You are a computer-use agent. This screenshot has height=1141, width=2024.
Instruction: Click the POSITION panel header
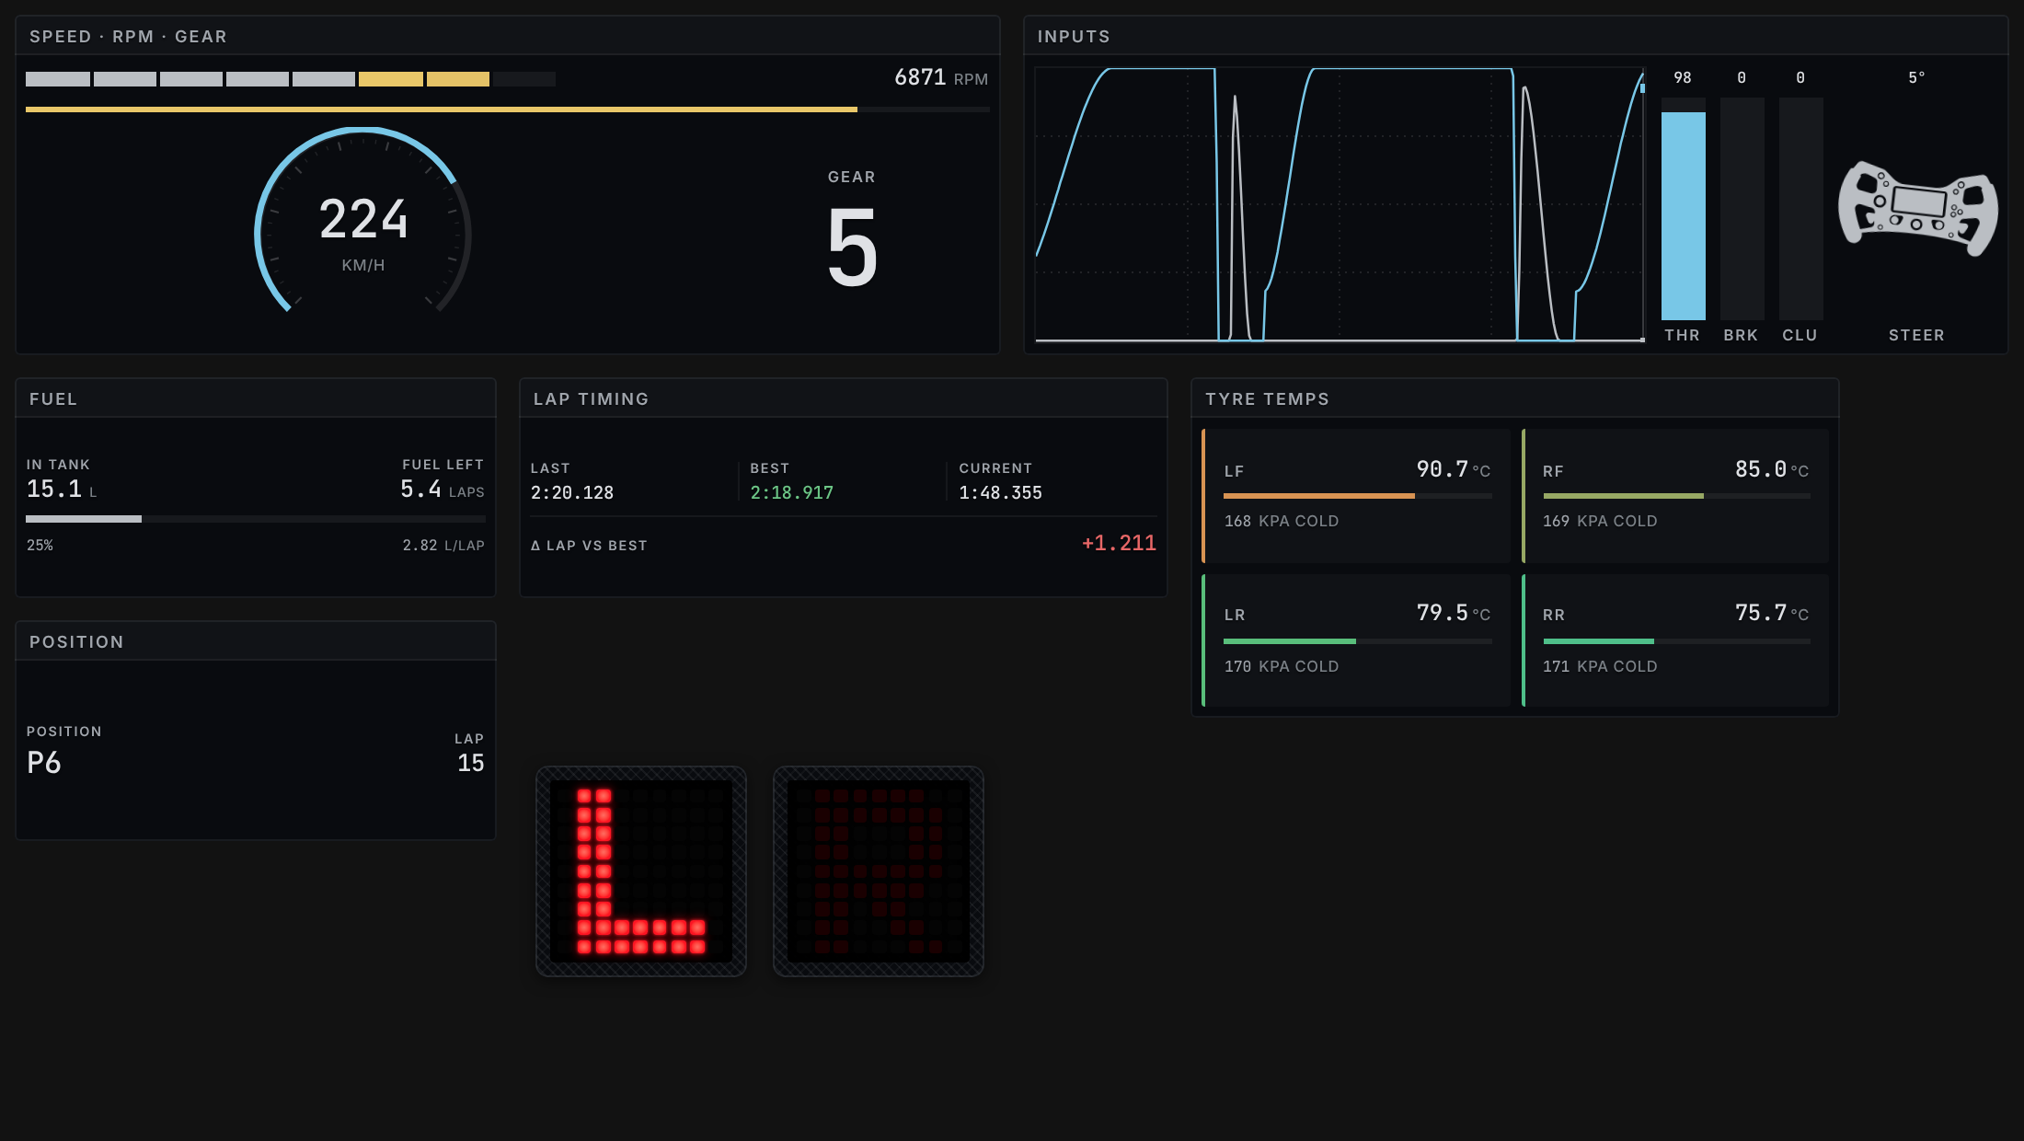click(256, 642)
